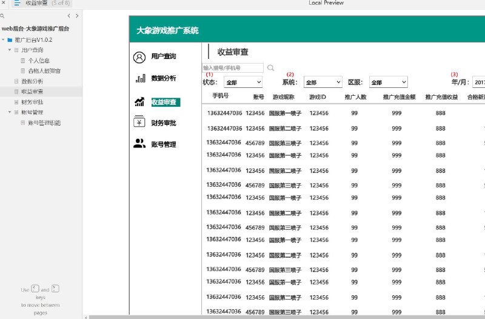Screen dimensions: 485x319
Task: Click the blue folder icon of 推广后台V1.0.2
Action: coord(10,40)
